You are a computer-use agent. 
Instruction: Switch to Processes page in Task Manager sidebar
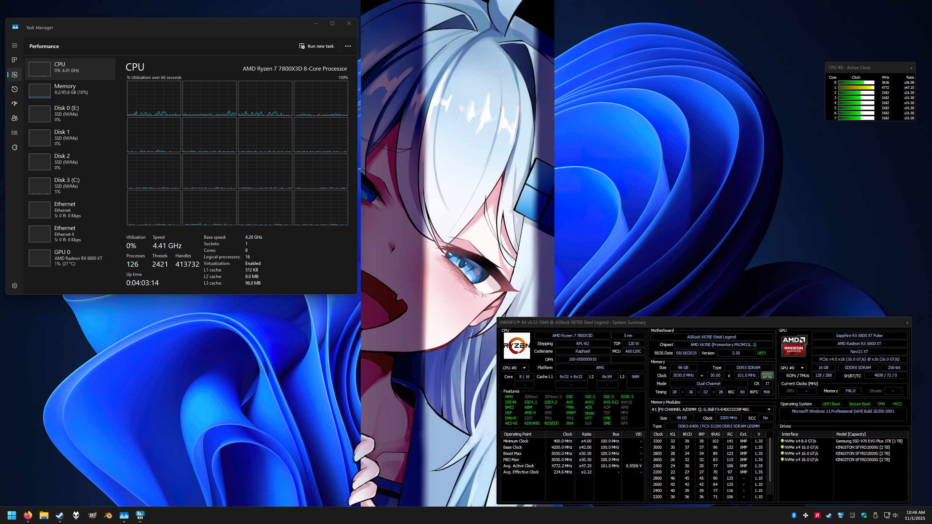[x=15, y=60]
